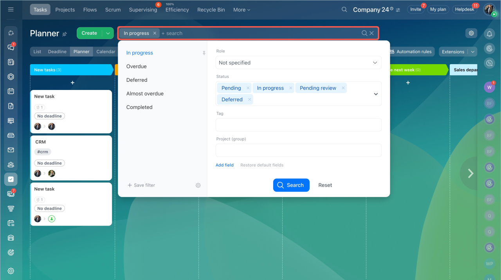Click Save filter
Screen dimensions: 501x280
click(141, 185)
